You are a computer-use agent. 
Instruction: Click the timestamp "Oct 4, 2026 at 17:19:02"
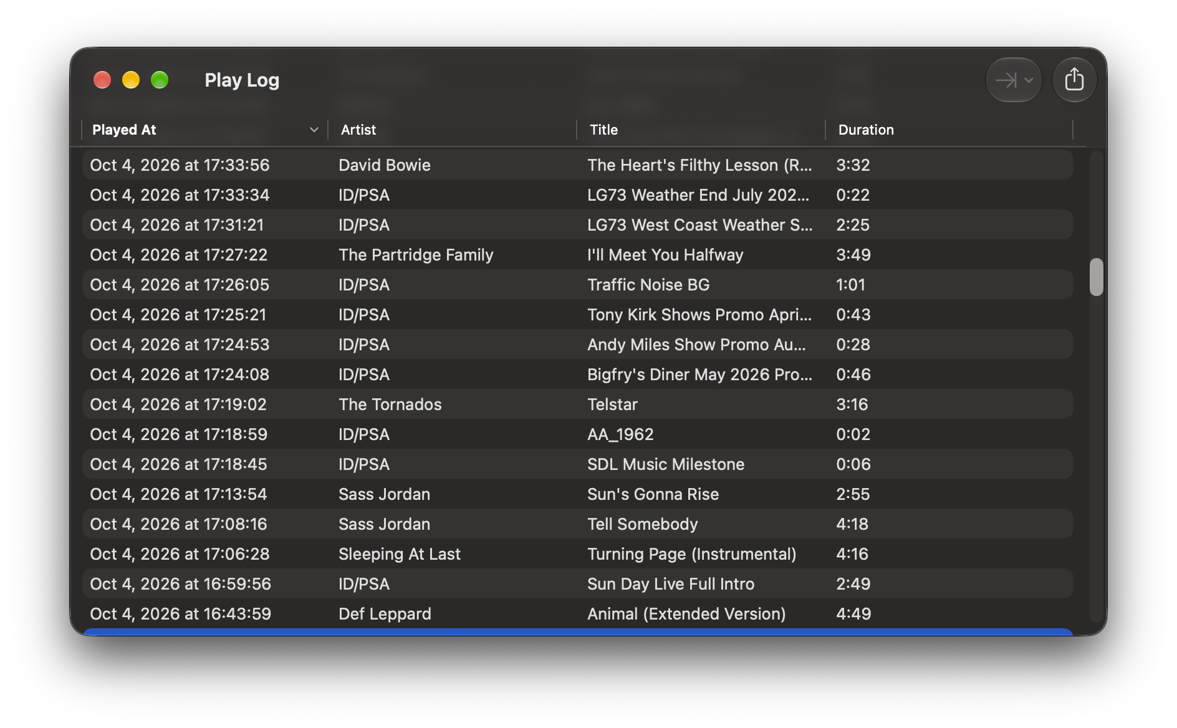click(178, 405)
